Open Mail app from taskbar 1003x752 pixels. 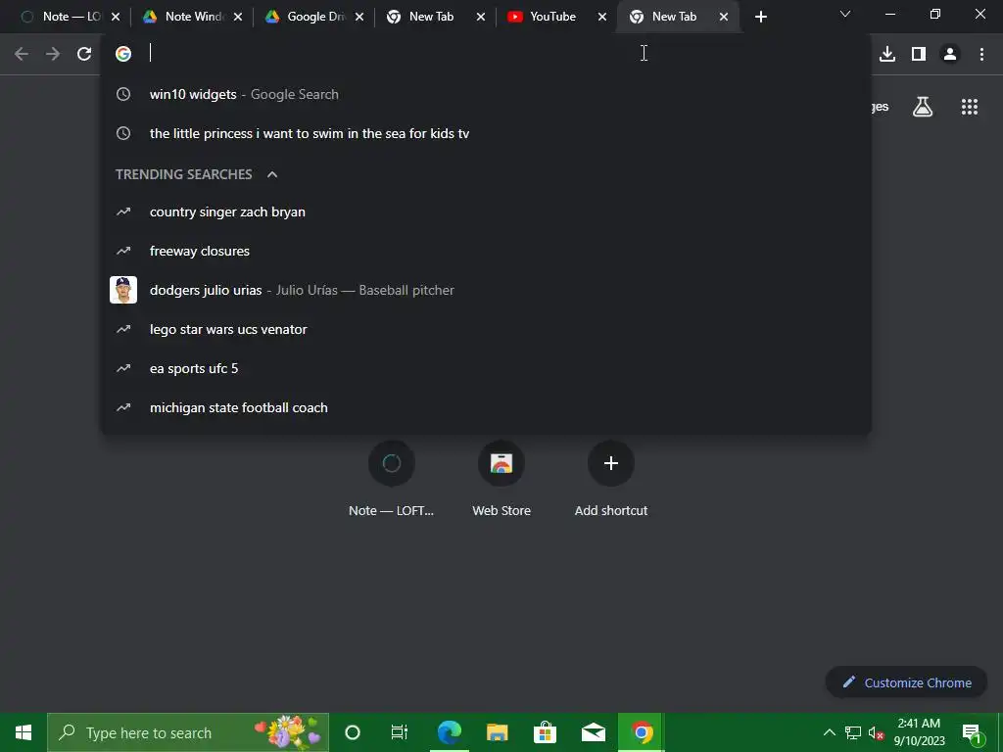[x=593, y=732]
